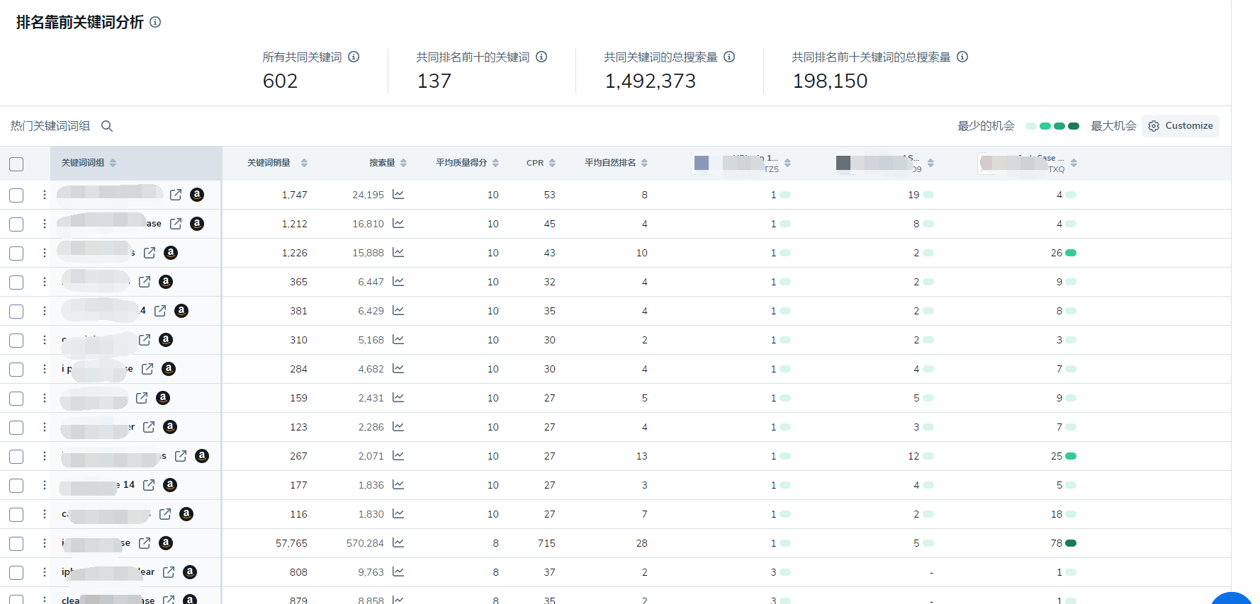Image resolution: width=1260 pixels, height=604 pixels.
Task: View on Amazon for keyword with 1,226 sales
Action: coord(171,253)
